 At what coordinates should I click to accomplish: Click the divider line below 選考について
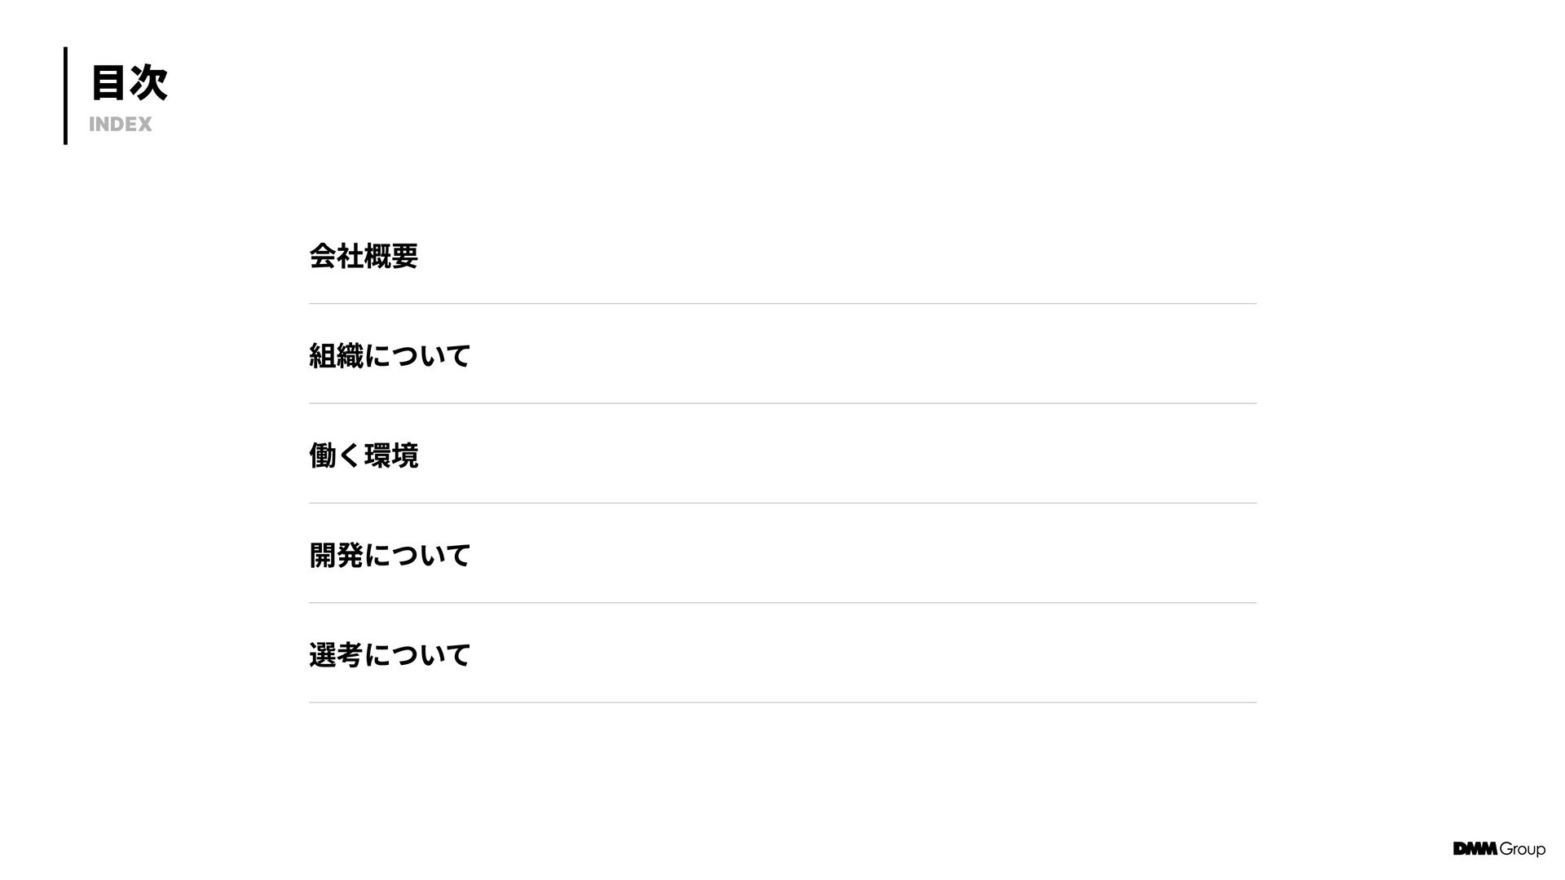pos(782,702)
